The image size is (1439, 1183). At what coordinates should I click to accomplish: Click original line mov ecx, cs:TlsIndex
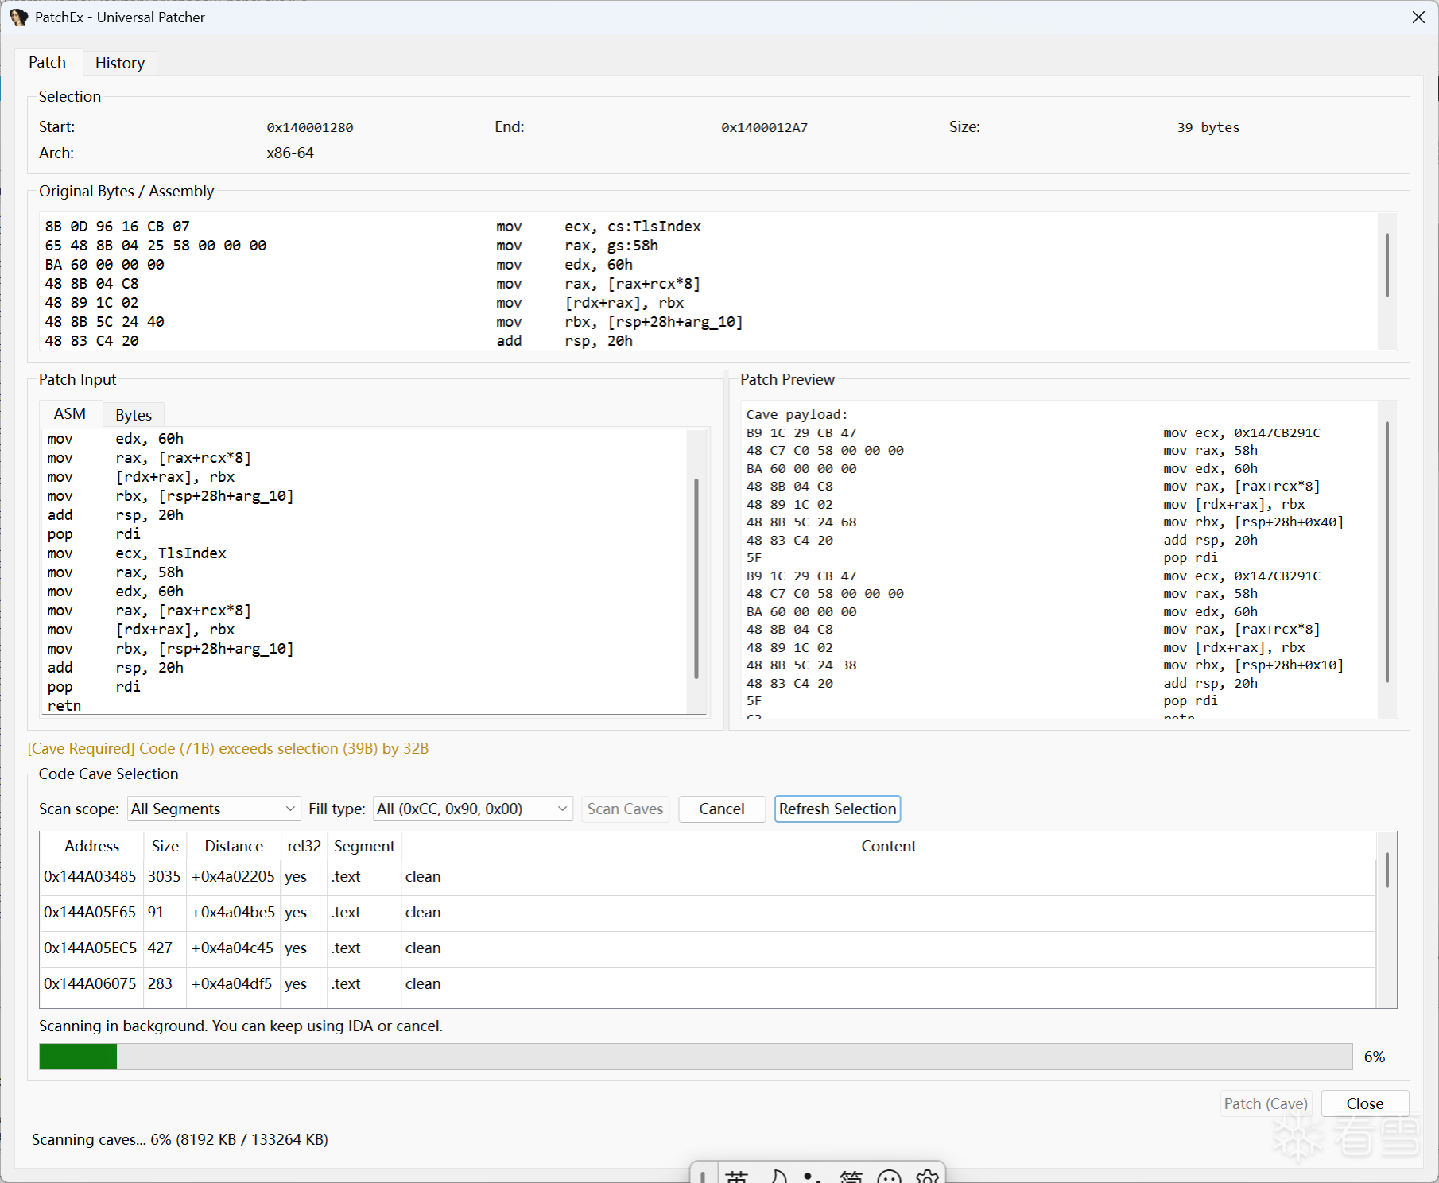coord(599,227)
